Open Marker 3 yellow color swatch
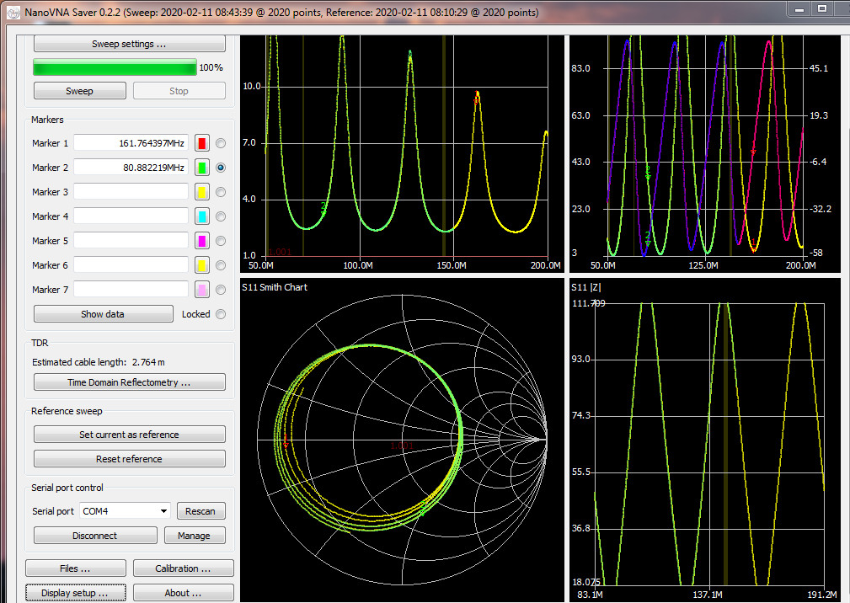Image resolution: width=850 pixels, height=603 pixels. [202, 192]
